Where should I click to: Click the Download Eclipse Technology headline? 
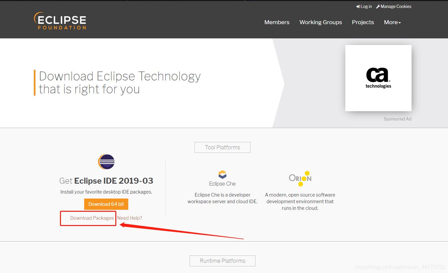coord(120,82)
